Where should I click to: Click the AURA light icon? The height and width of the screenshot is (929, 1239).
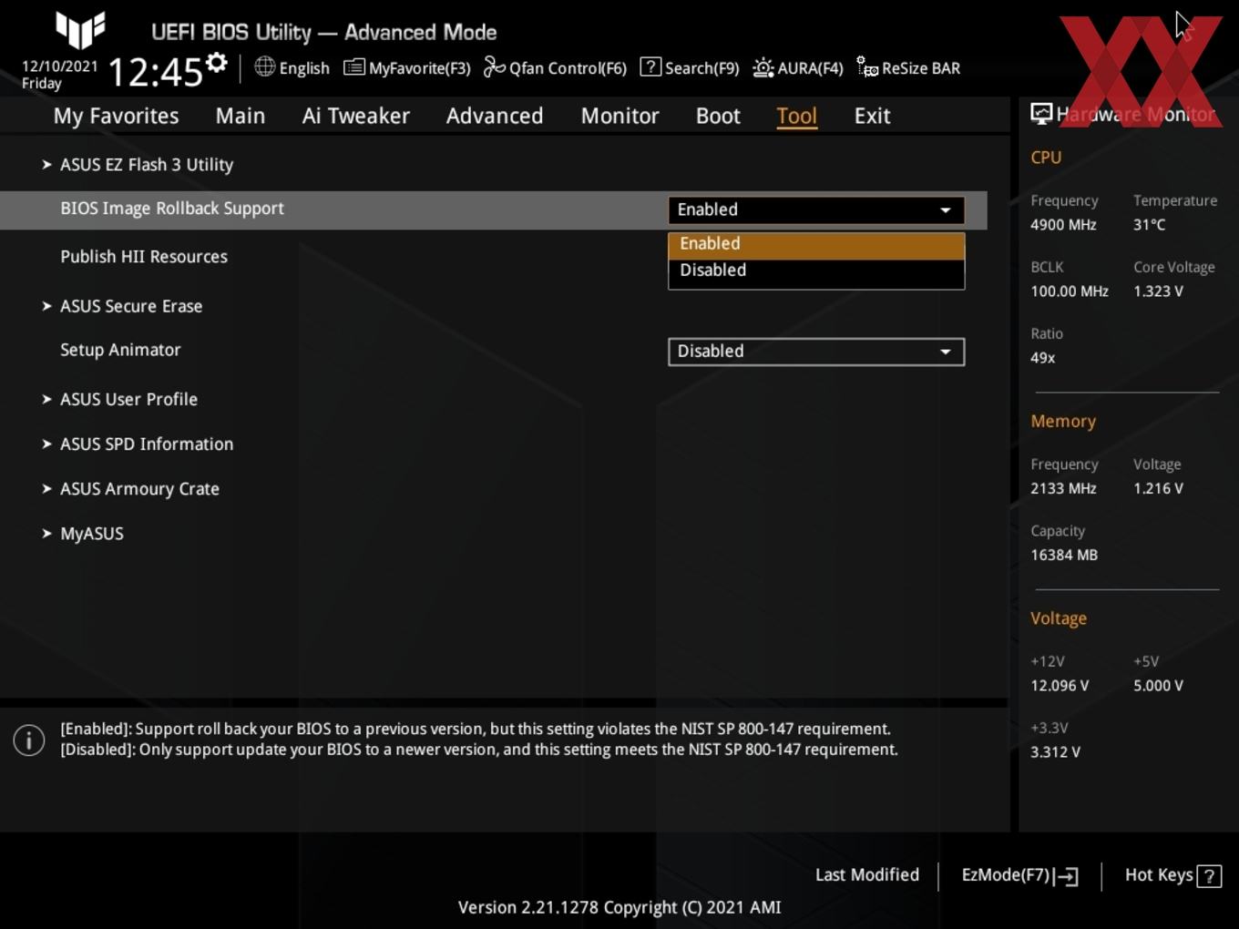tap(763, 67)
